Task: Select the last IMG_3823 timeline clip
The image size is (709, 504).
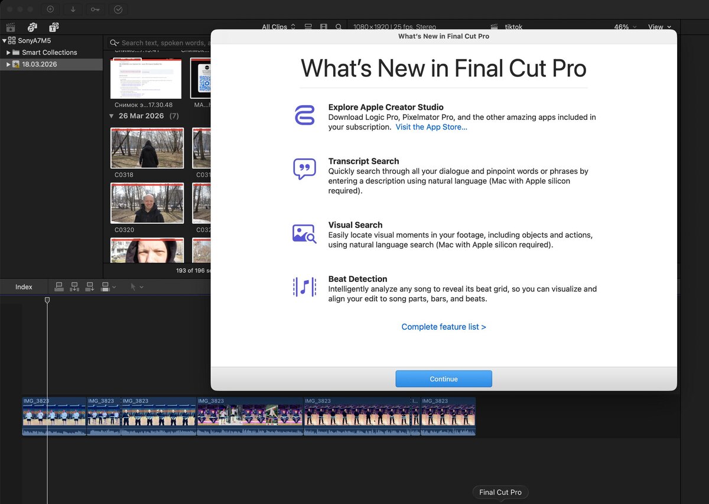Action: click(448, 416)
